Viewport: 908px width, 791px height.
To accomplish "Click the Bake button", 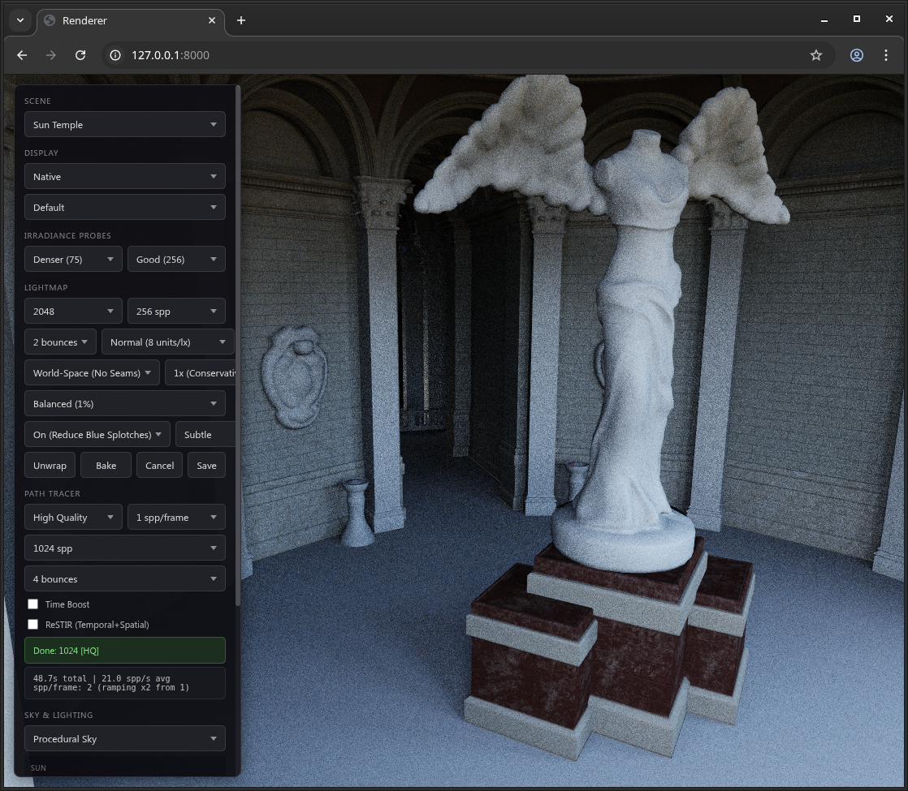I will click(x=106, y=466).
